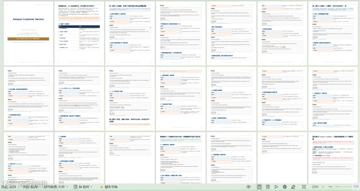This screenshot has height=191, width=360.
Task: Select the page with the dark-header table
Action: tap(79, 34)
